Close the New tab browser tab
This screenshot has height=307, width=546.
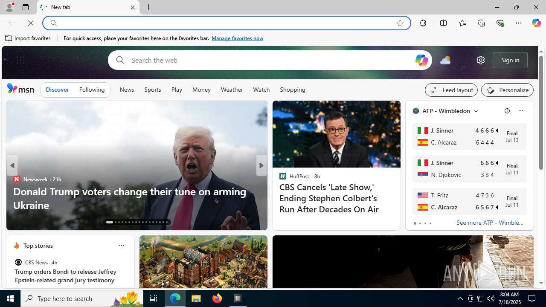(133, 7)
